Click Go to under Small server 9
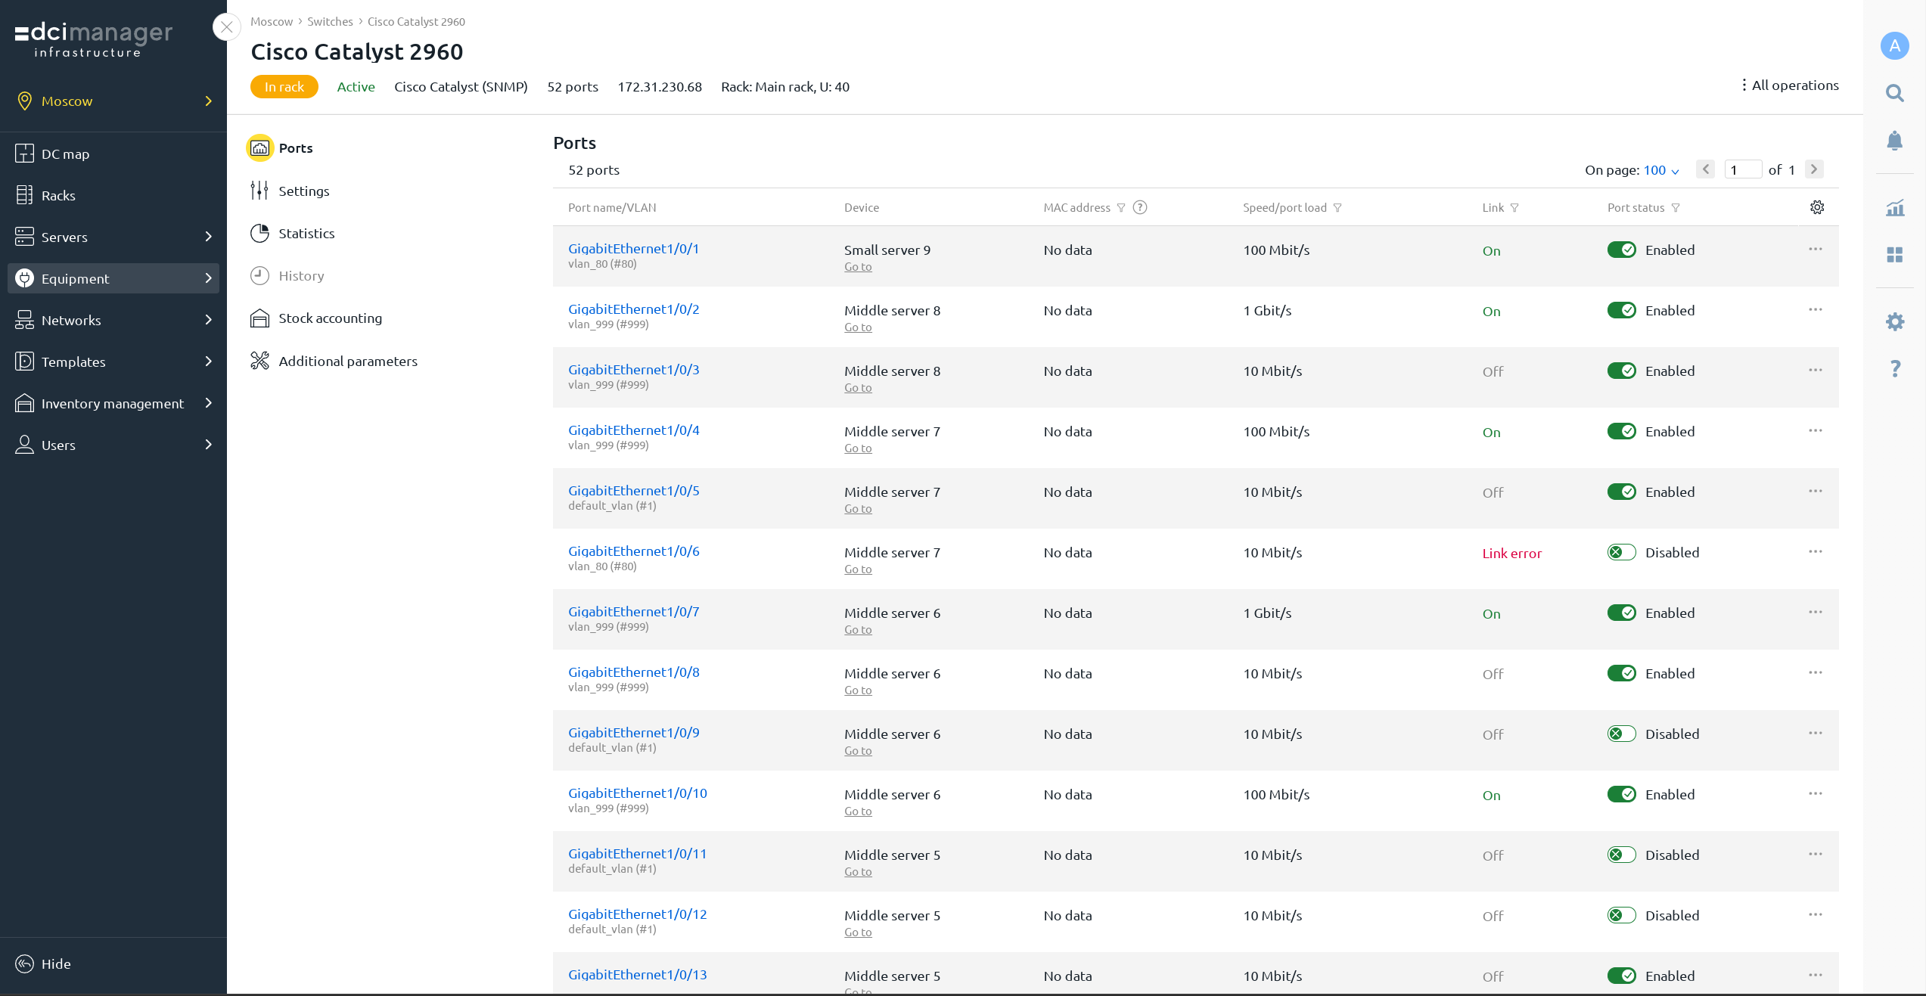 (x=858, y=266)
